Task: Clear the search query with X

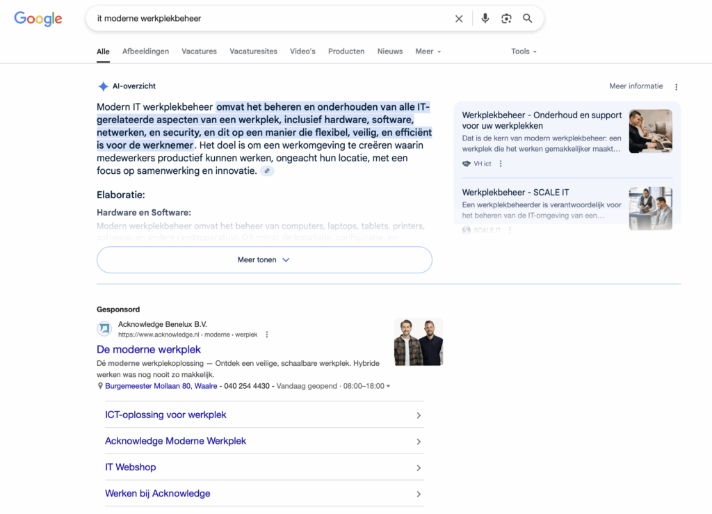Action: (459, 19)
